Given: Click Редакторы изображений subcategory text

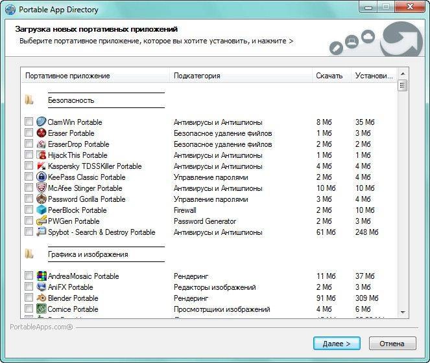Looking at the screenshot, I should 215,287.
